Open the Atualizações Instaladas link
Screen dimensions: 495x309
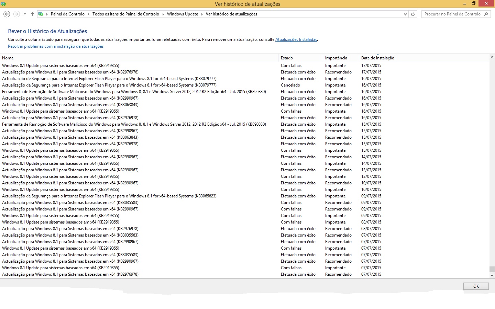pos(296,39)
